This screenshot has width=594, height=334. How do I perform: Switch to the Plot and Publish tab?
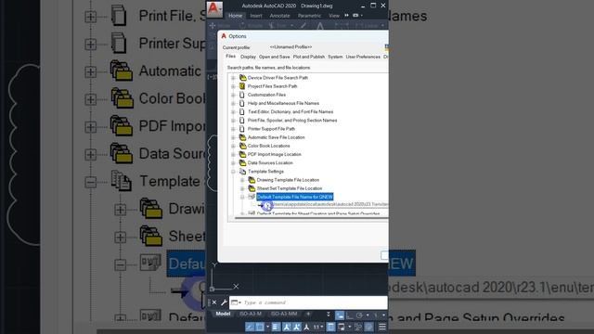coord(309,57)
